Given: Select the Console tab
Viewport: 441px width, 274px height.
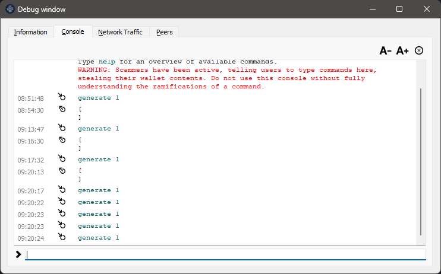Looking at the screenshot, I should (x=73, y=31).
